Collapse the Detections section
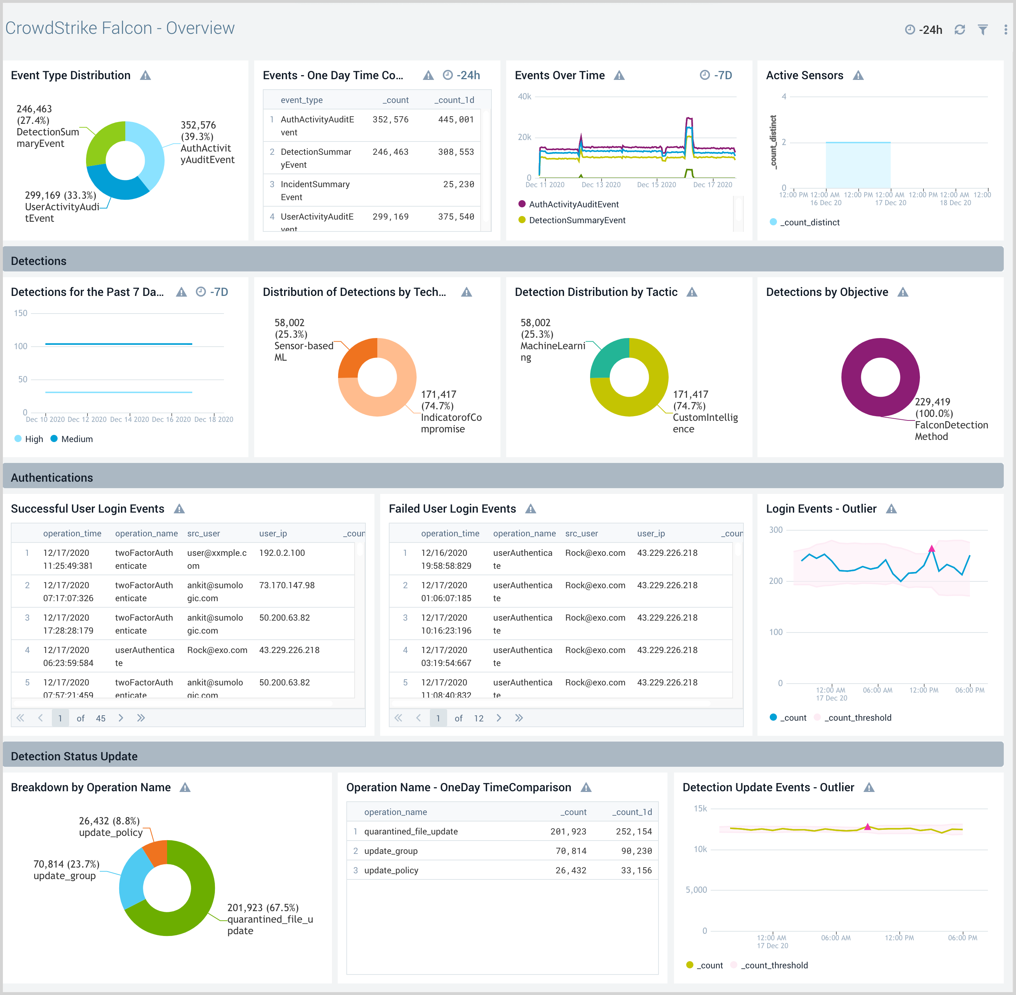This screenshot has width=1016, height=995. (x=39, y=260)
